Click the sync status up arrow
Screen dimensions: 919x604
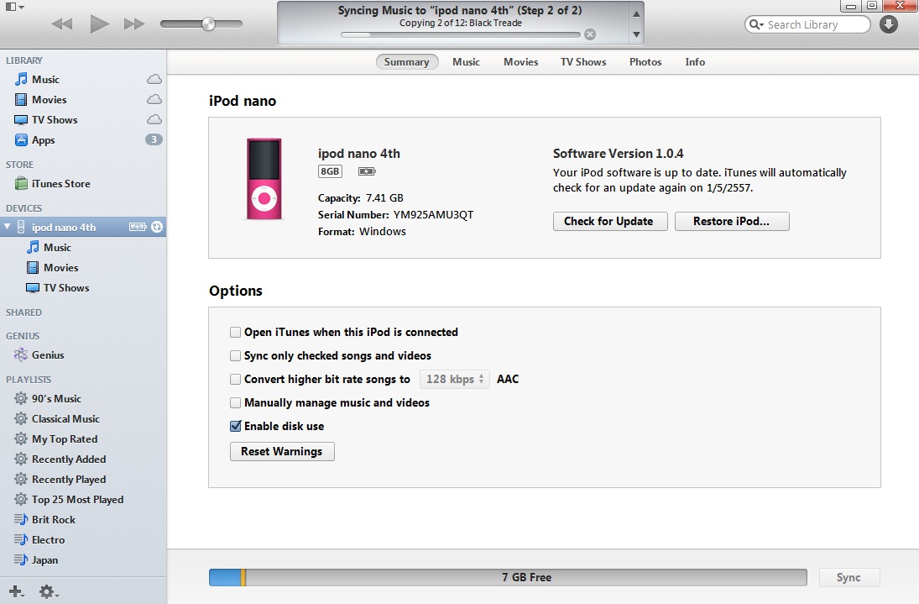636,14
